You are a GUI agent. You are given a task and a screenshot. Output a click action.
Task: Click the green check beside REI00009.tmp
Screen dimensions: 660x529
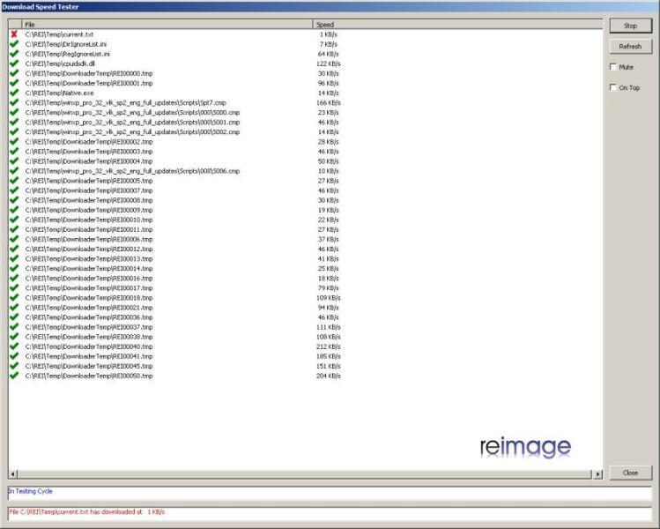14,210
